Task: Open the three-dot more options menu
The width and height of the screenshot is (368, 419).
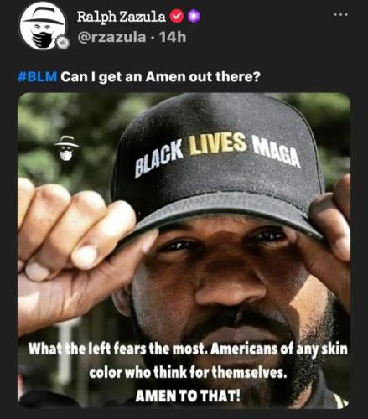Action: (341, 14)
